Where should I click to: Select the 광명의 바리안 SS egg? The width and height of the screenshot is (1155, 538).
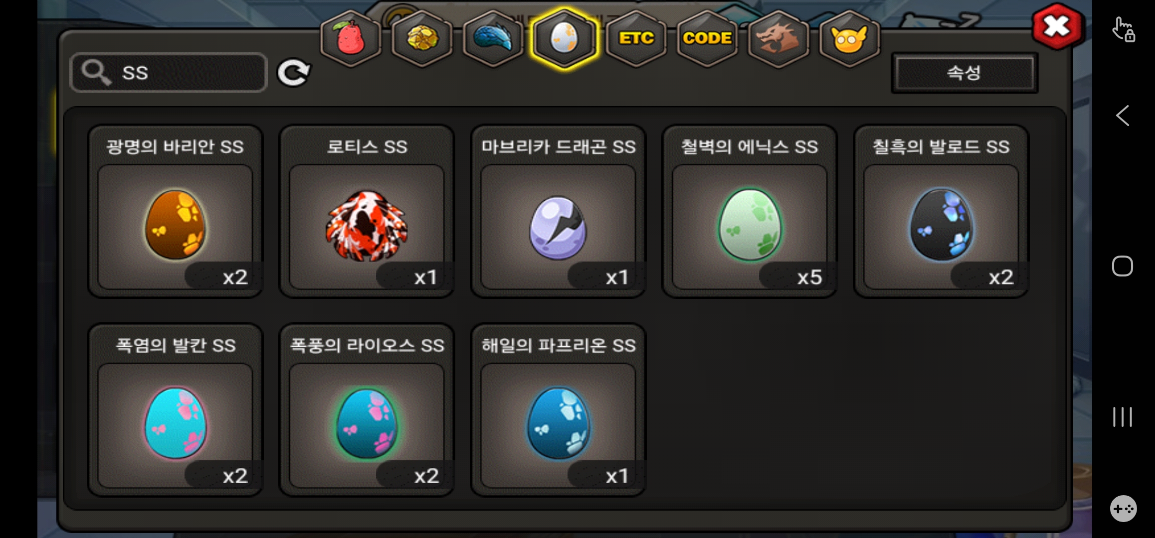pos(175,211)
